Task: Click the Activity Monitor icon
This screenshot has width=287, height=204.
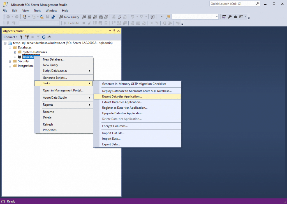Action: (x=152, y=17)
